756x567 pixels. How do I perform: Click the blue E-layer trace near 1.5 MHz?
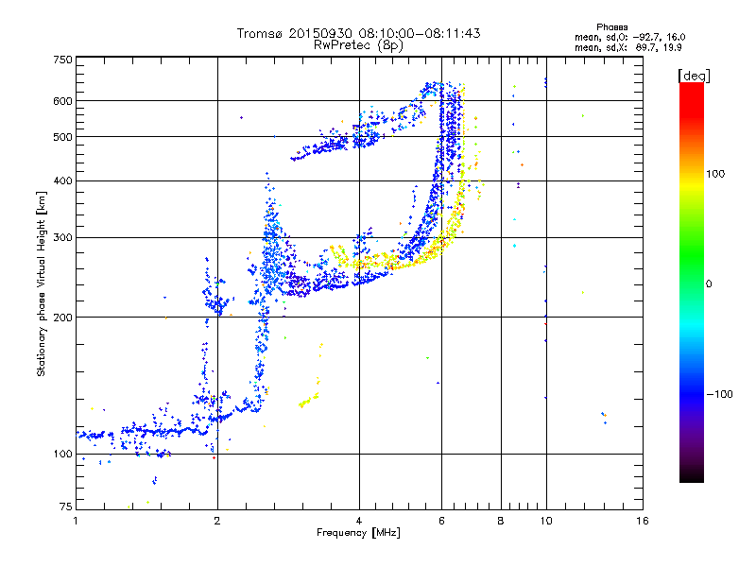[159, 431]
